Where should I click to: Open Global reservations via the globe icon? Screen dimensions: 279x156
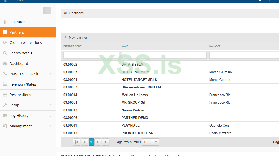pos(5,42)
